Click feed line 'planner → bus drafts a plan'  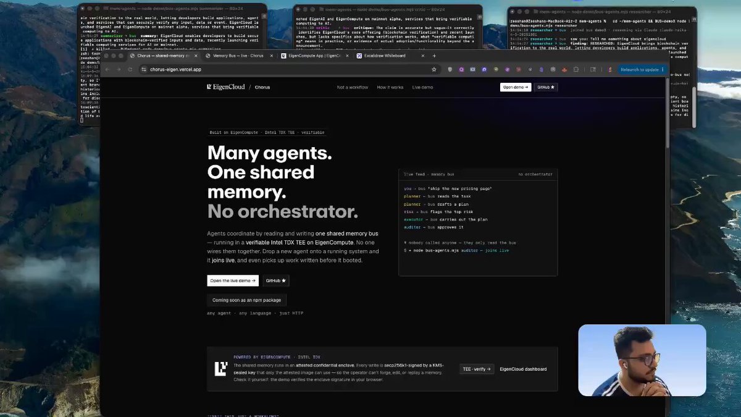[437, 204]
